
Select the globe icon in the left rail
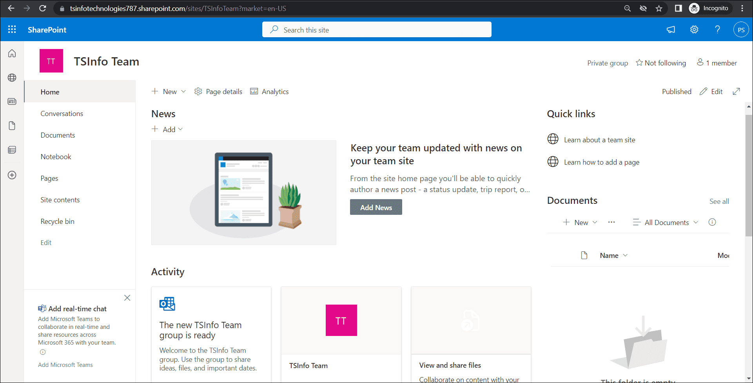(12, 77)
